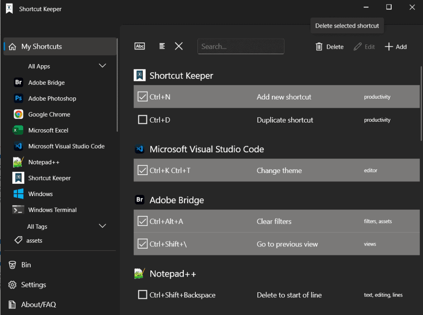Screen dimensions: 423x315
Task: Click the About/FAQ document icon
Action: (x=12, y=305)
